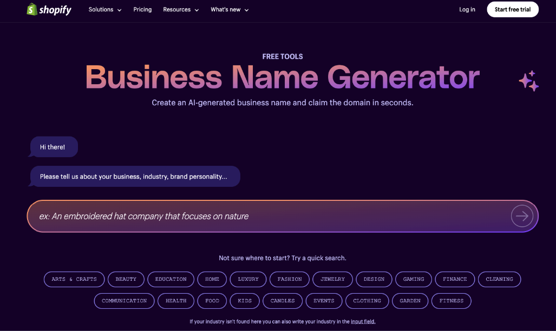Viewport: 556px width, 331px height.
Task: Open the Pricing page
Action: [142, 9]
